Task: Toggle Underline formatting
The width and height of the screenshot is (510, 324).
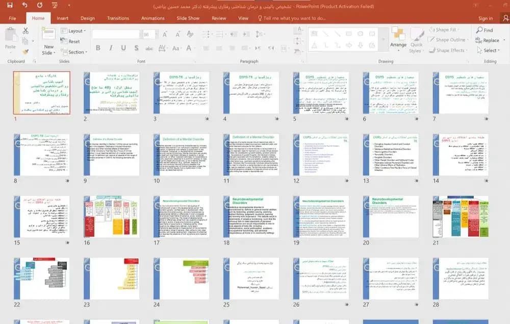Action: pos(123,48)
